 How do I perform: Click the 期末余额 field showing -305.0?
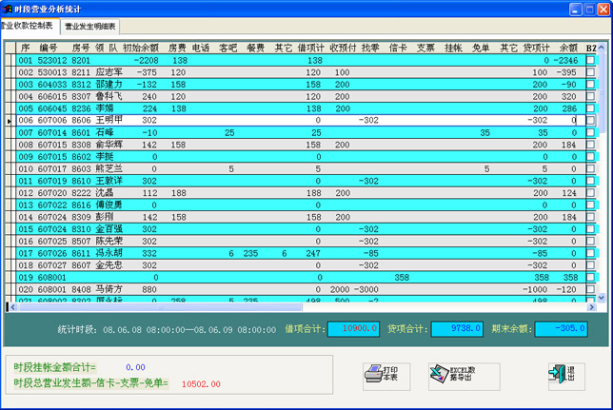point(559,329)
